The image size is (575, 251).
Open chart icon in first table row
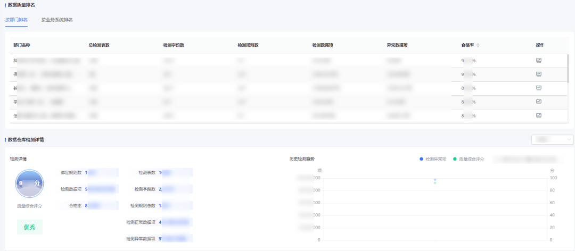pos(538,60)
